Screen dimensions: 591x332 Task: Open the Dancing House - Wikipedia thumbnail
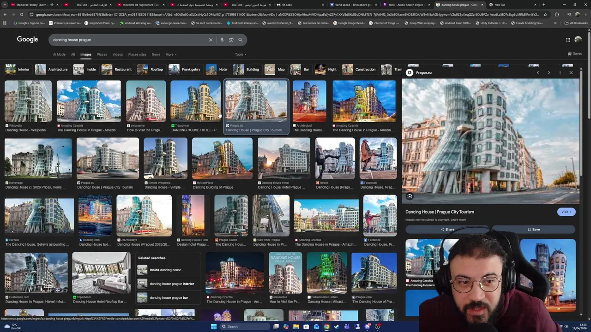(x=28, y=101)
